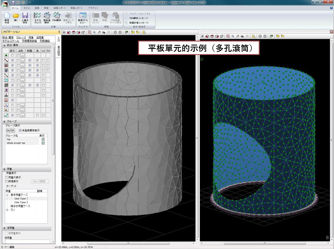This screenshot has width=334, height=249.
Task: Collapse the 基本荷重ケース tree node
Action: 7,195
